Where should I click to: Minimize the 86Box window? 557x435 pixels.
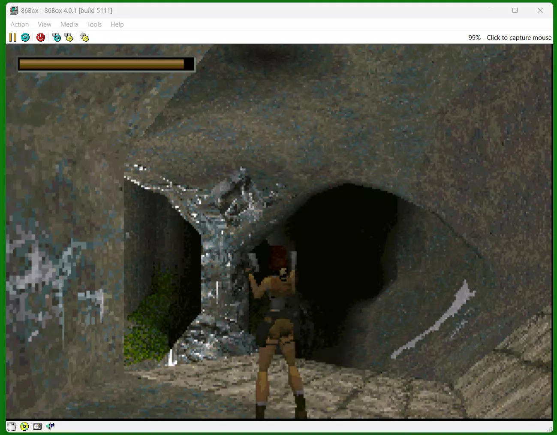(490, 10)
